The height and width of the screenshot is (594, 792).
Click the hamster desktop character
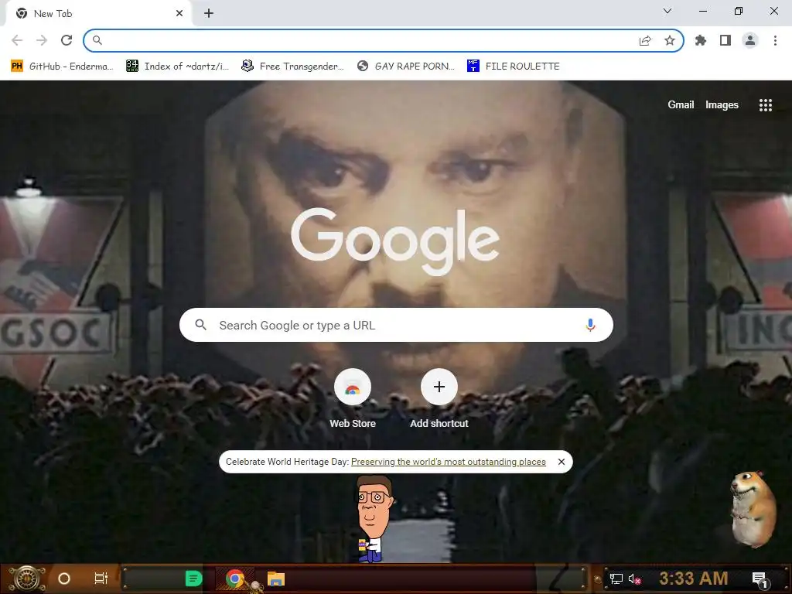753,509
